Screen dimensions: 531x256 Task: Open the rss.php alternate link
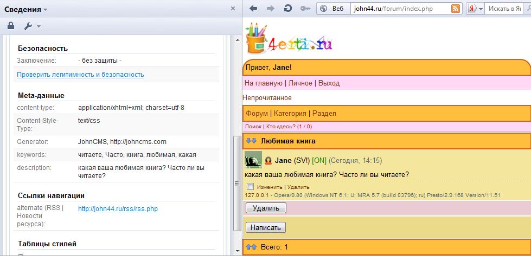(x=118, y=209)
